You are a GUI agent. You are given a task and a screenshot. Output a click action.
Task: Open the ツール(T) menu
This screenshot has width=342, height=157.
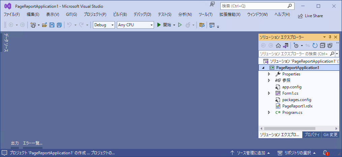pyautogui.click(x=206, y=14)
